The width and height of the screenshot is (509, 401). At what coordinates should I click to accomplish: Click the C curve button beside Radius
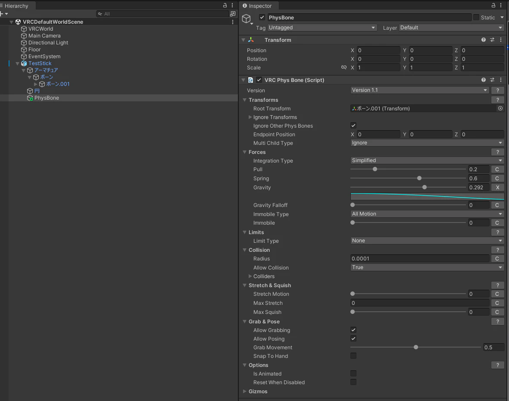point(497,258)
